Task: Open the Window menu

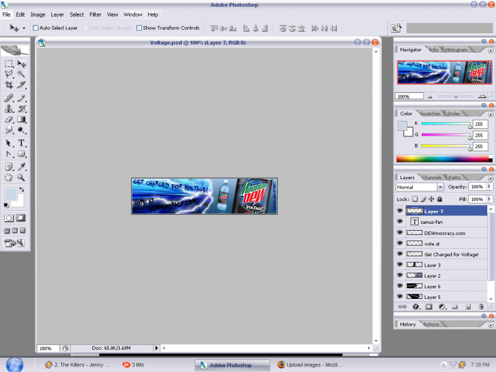Action: [x=133, y=14]
